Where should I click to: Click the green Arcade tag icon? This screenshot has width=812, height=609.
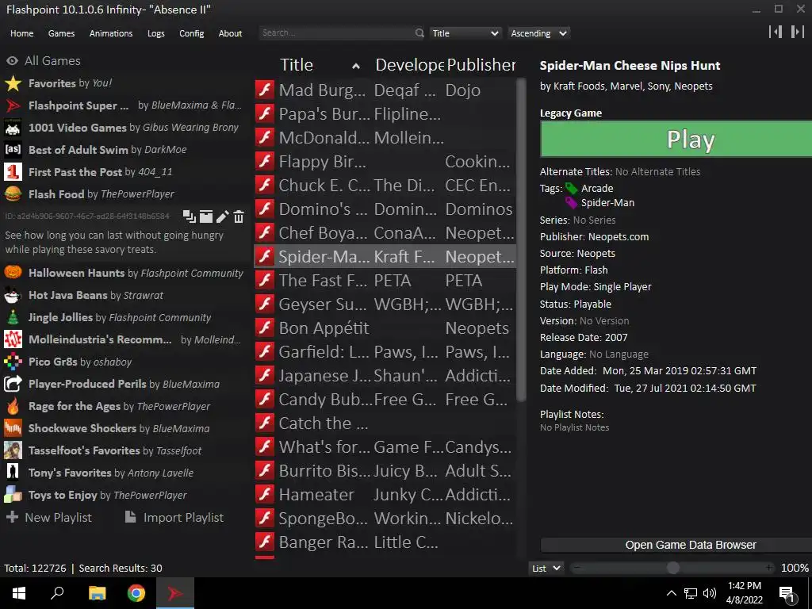coord(571,189)
